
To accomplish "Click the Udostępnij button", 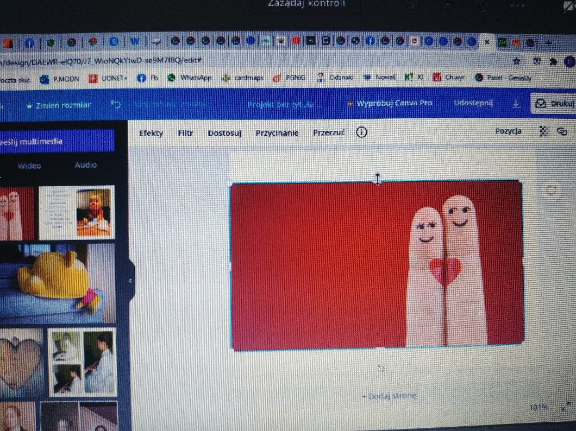I will (473, 103).
